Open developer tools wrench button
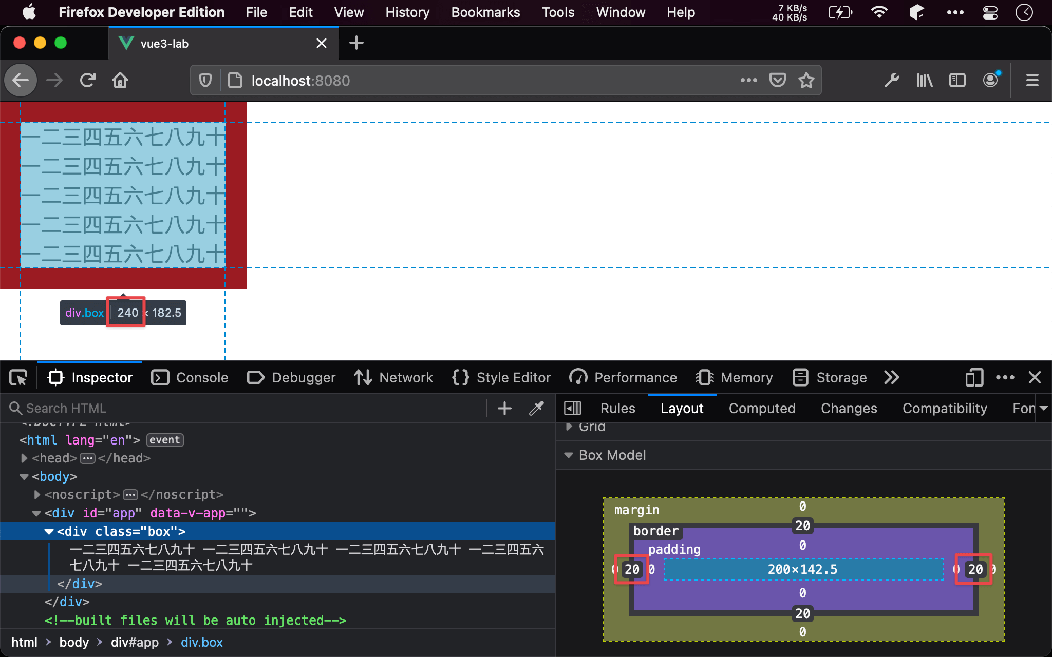The height and width of the screenshot is (657, 1052). click(891, 80)
